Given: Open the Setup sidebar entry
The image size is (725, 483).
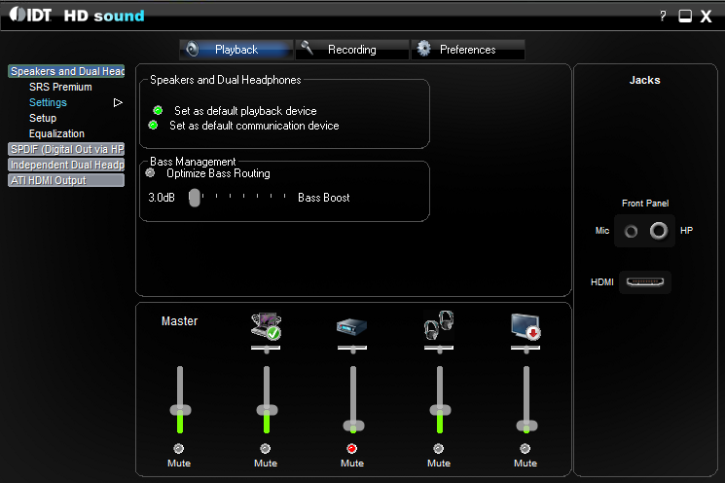Looking at the screenshot, I should point(43,118).
